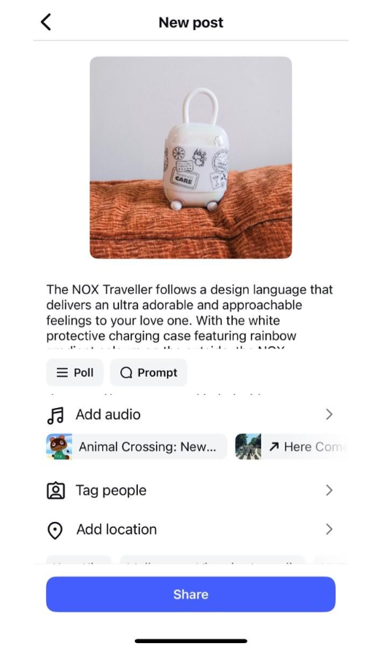
Task: Expand Tag people chevron
Action: click(x=329, y=491)
